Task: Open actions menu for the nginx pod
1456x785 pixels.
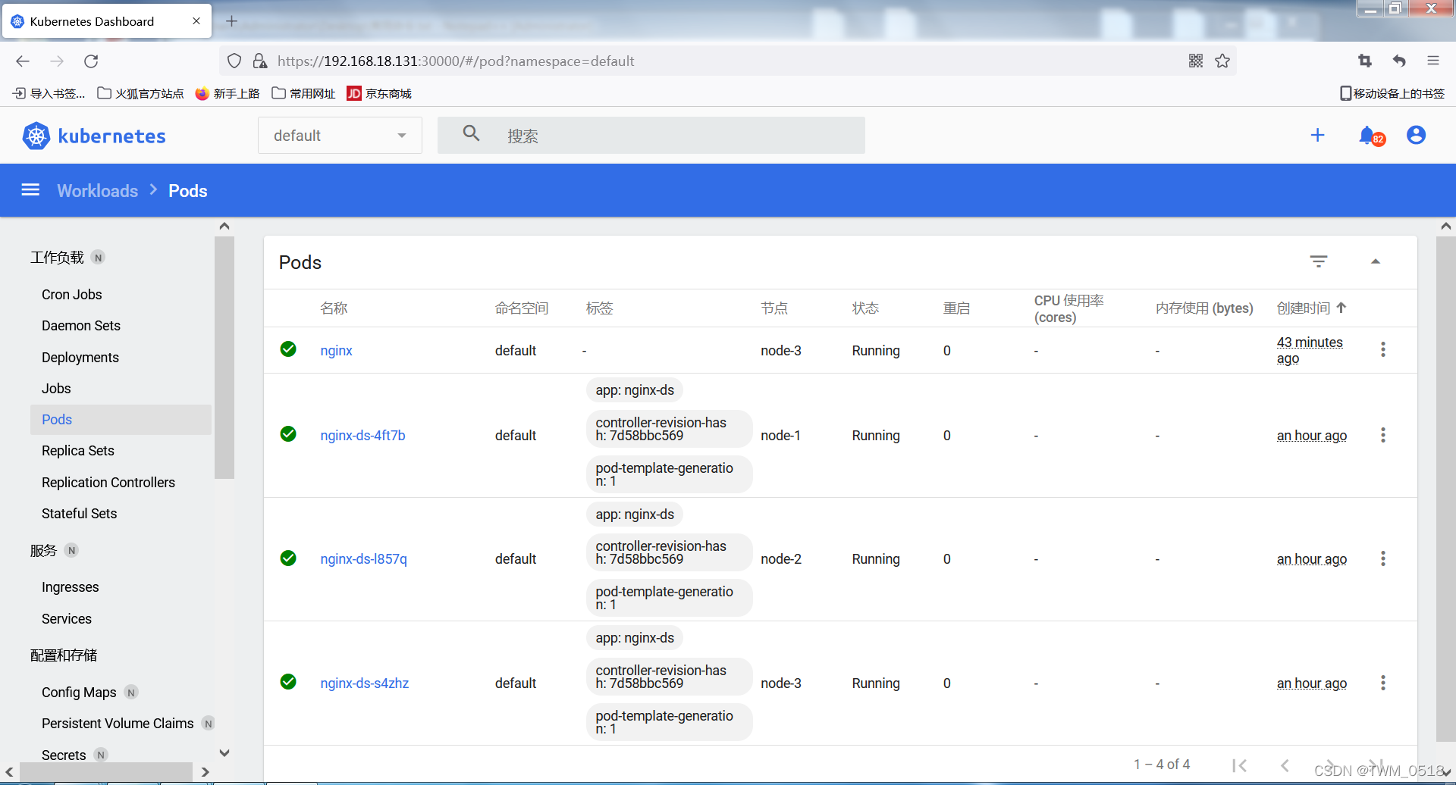Action: click(x=1383, y=349)
